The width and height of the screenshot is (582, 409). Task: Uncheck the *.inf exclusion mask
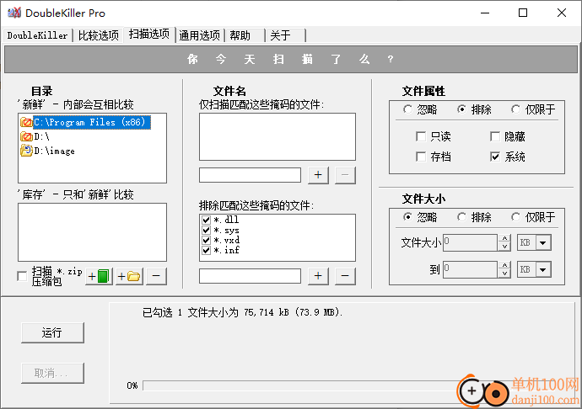click(x=206, y=250)
